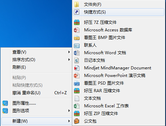The width and height of the screenshot is (166, 126).
Task: Click the Microsoft Word document icon
Action: click(x=77, y=53)
